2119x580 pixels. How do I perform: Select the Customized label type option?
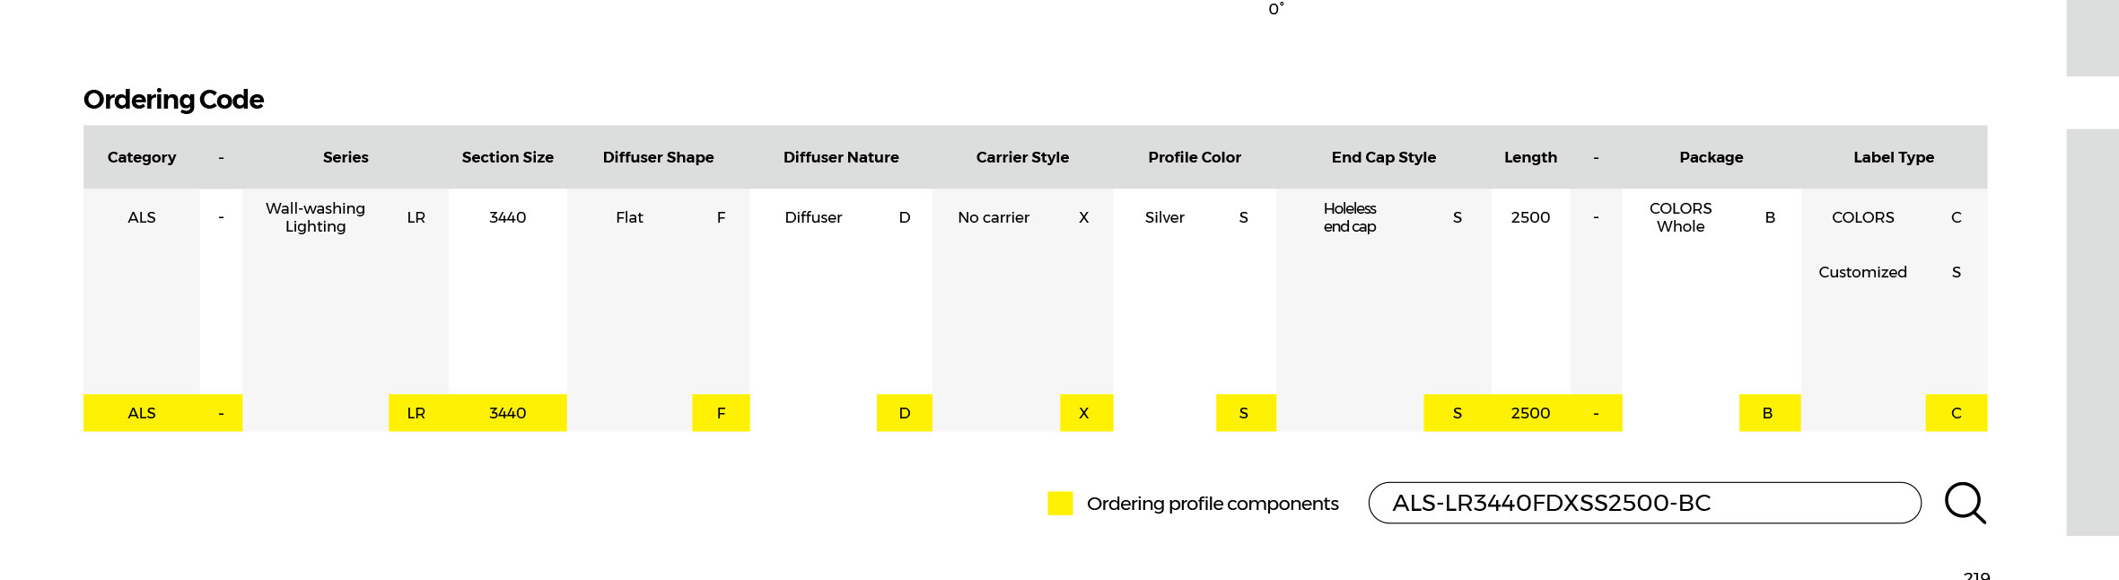(1862, 272)
